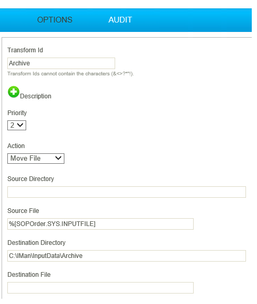Open the Priority dropdown showing 2

(x=17, y=125)
